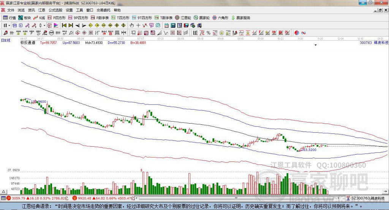Open the calculator icon
The image size is (389, 210).
pos(173,25)
